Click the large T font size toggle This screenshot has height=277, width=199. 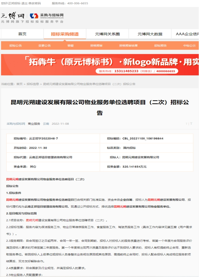coord(191,124)
